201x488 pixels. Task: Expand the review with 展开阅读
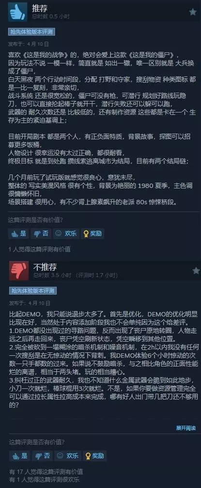[186, 428]
